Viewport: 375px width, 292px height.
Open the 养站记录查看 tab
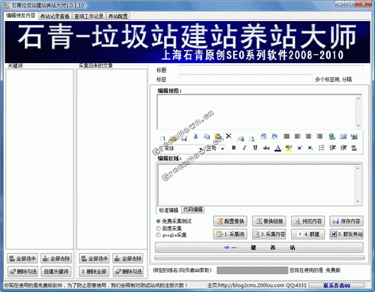coord(55,17)
